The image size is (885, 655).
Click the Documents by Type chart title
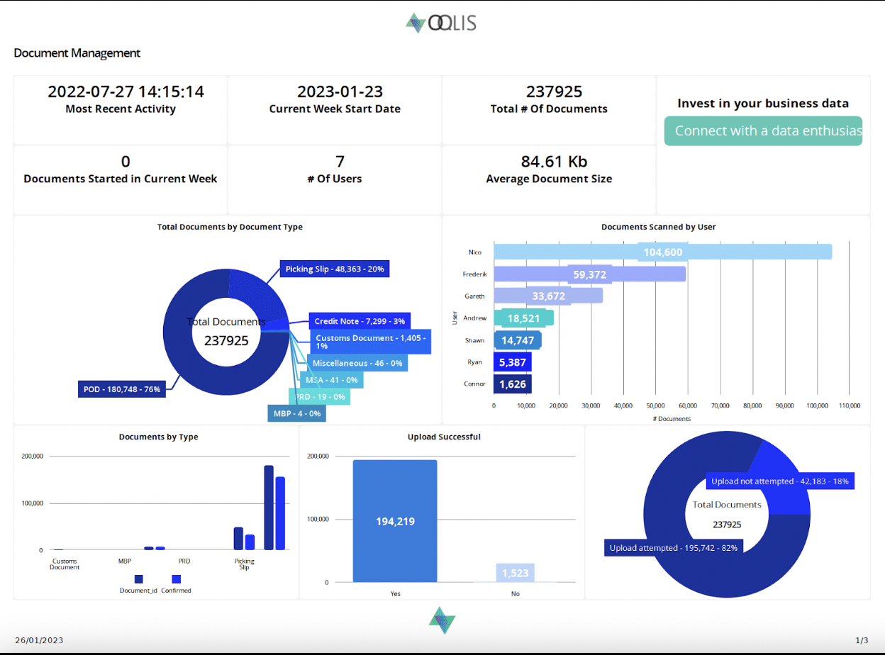(158, 437)
